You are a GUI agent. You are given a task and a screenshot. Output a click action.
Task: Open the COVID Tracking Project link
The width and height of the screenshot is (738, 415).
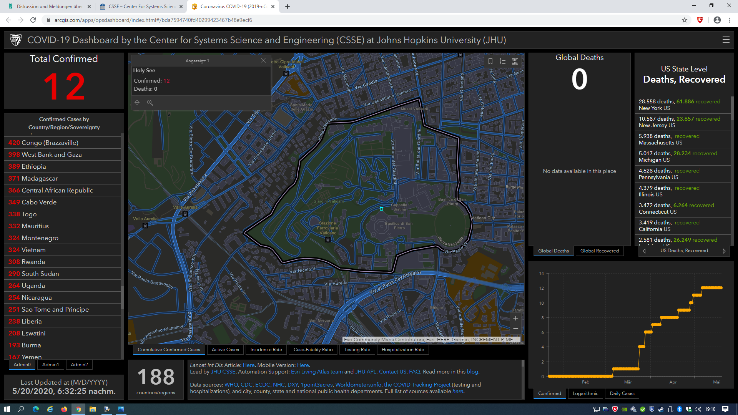(x=417, y=385)
